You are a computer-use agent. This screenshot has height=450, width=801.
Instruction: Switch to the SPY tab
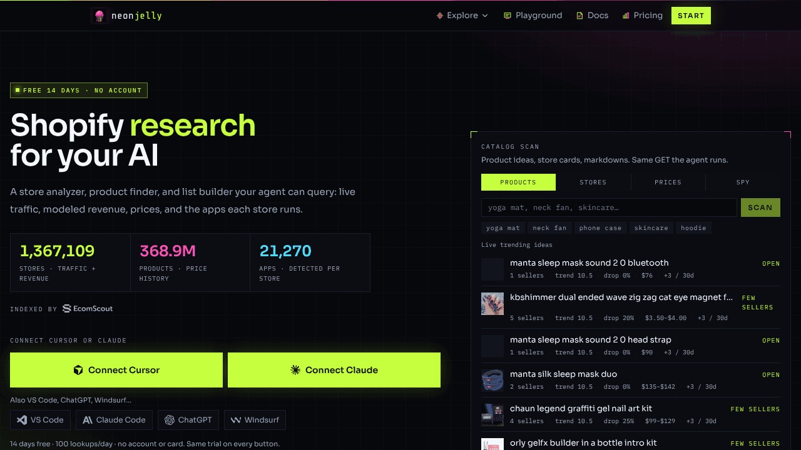743,182
